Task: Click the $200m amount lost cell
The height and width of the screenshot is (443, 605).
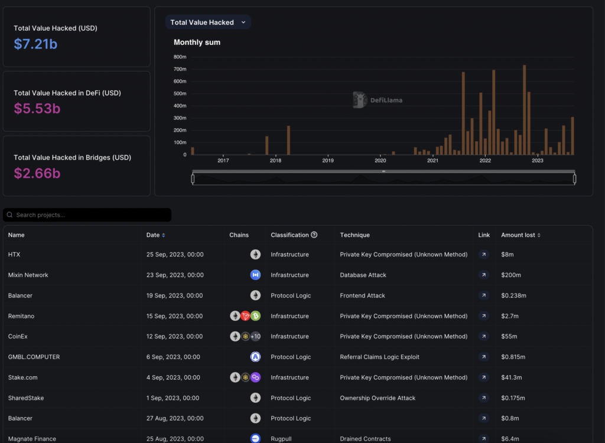Action: tap(511, 275)
